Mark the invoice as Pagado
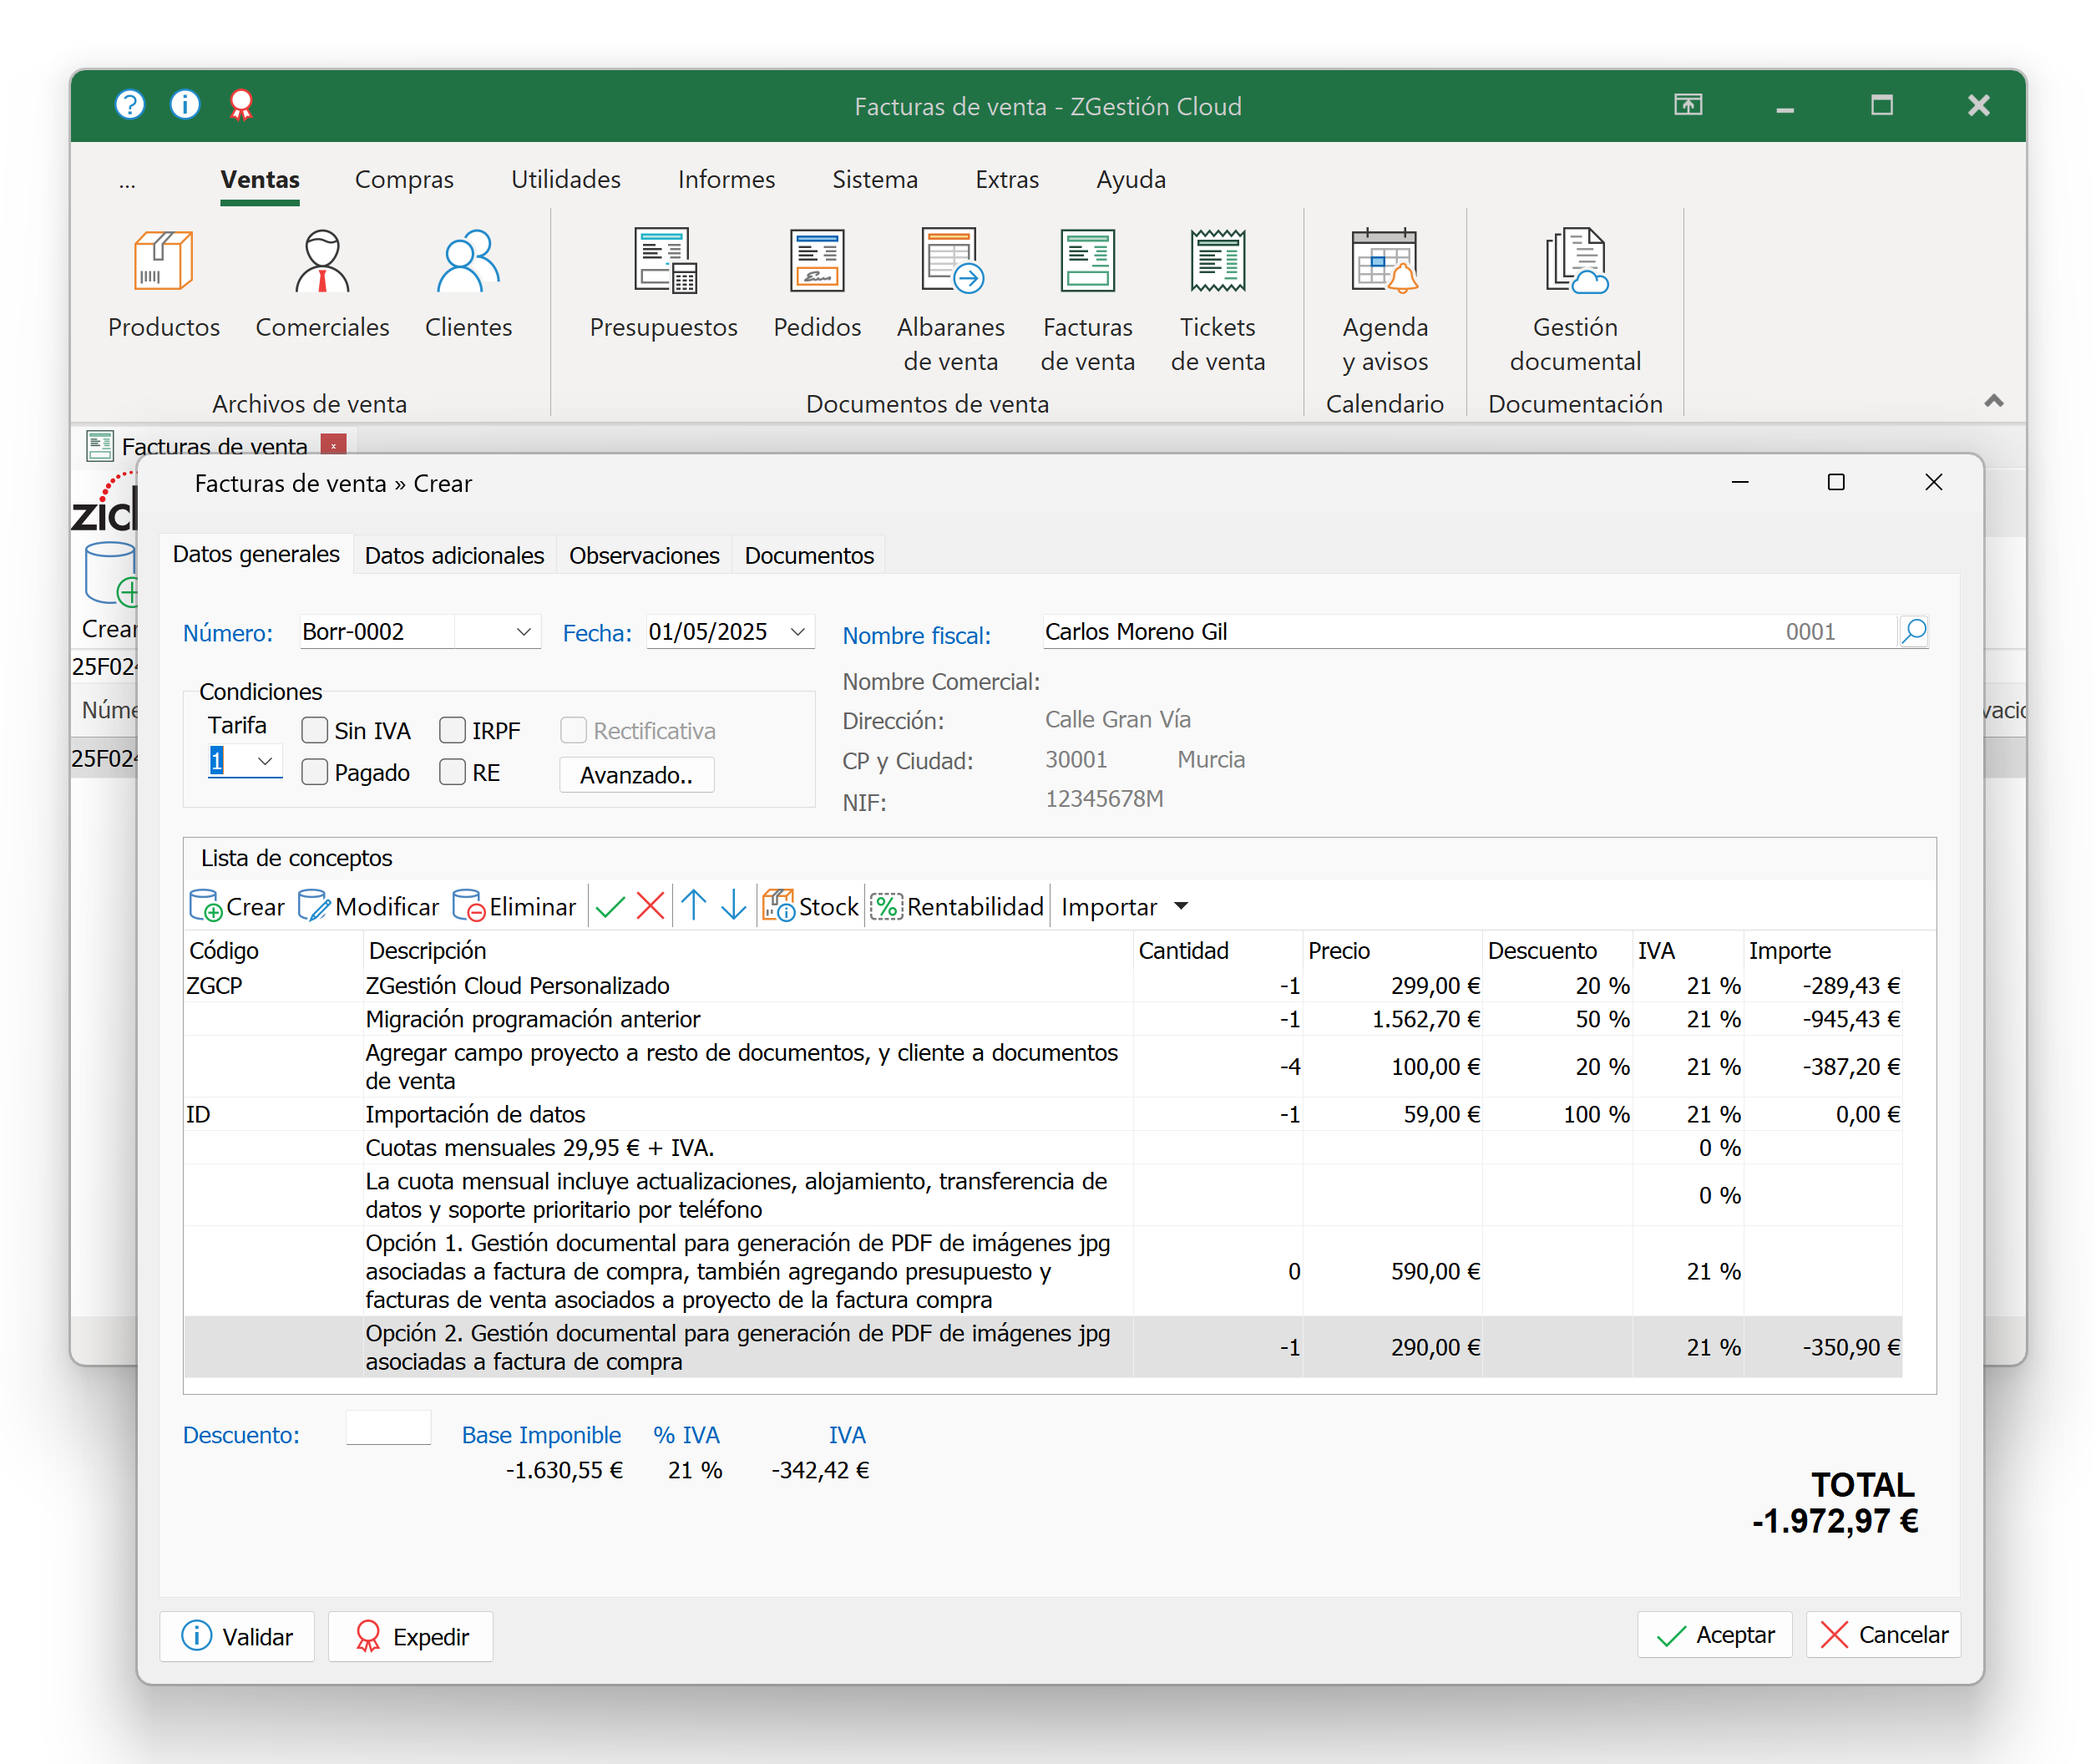Screen dimensions: 2096x1764 (315, 772)
